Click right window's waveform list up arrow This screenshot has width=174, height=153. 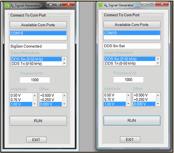158,59
